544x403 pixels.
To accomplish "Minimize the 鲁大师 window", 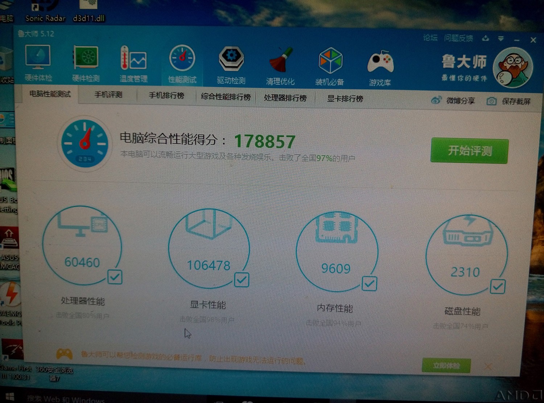I will click(x=517, y=39).
